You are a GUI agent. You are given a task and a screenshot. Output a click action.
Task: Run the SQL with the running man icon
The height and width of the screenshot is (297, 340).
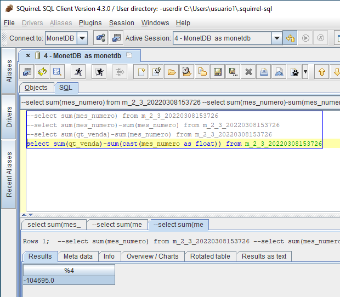click(78, 71)
